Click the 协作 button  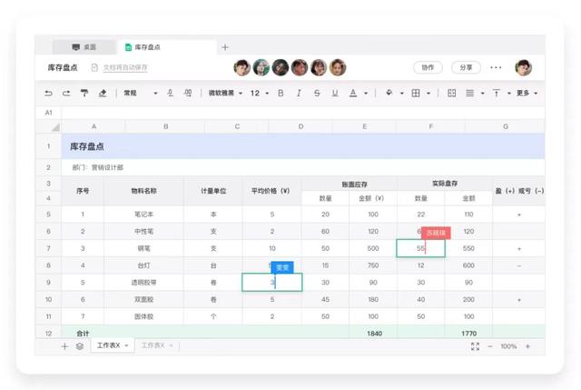(427, 67)
